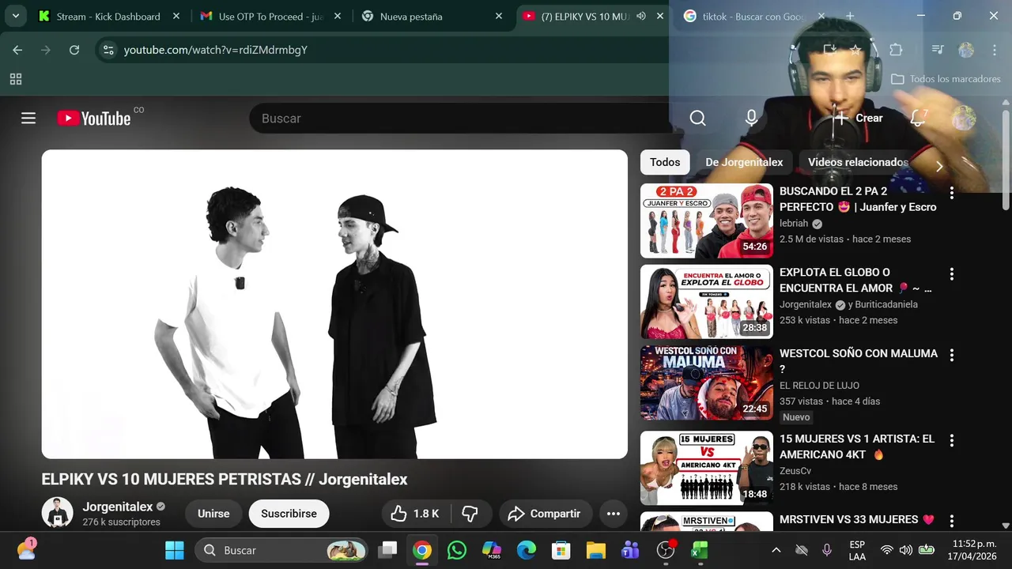
Task: Reload the page in Chrome
Action: pyautogui.click(x=74, y=50)
